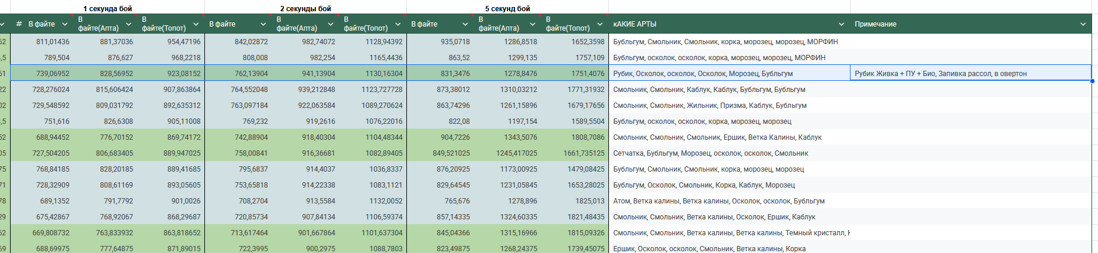
Task: Select cell with value 1343,5076
Action: 507,137
